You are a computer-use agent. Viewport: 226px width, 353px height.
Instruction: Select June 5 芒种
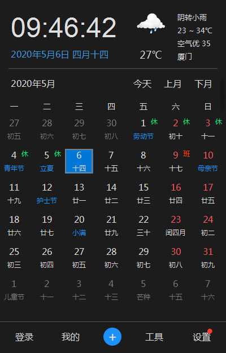click(x=144, y=290)
